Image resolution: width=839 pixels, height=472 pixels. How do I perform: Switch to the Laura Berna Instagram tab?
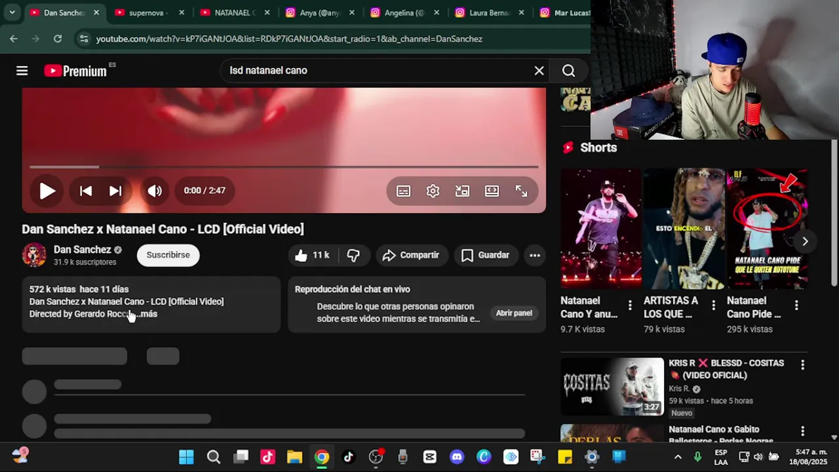pos(489,12)
